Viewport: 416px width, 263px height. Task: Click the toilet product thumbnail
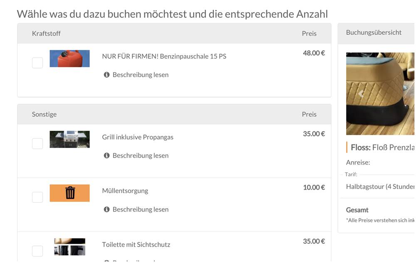pos(69,247)
